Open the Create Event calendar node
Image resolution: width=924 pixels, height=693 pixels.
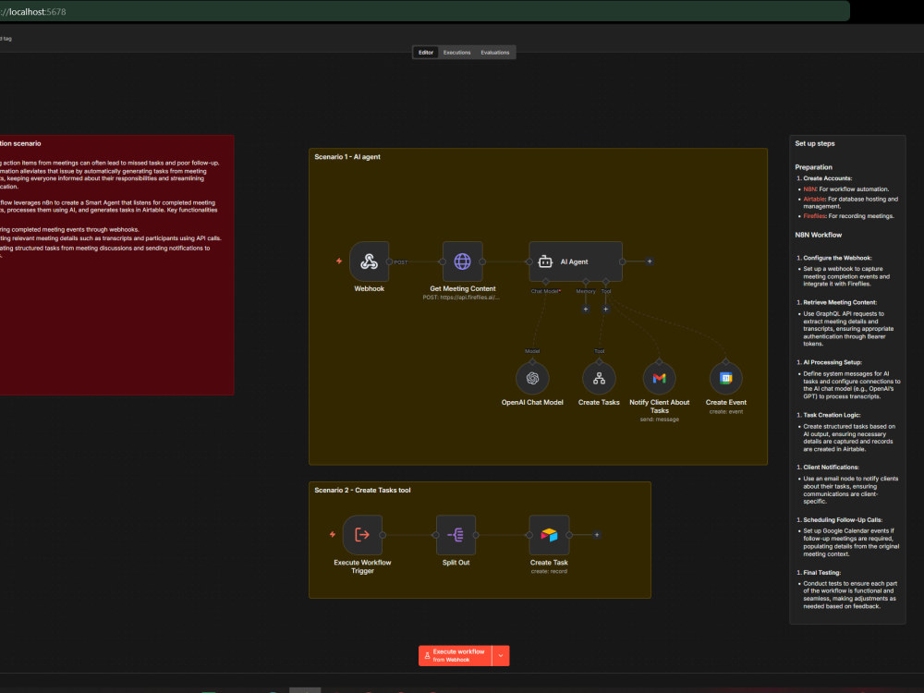tap(726, 378)
